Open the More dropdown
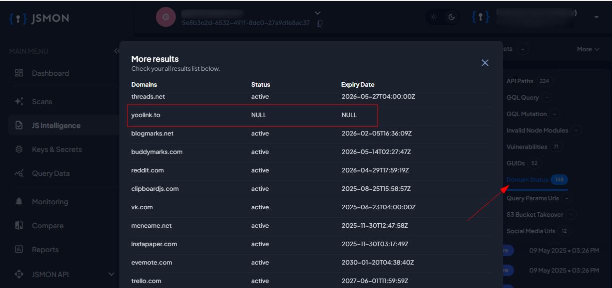The width and height of the screenshot is (612, 288). point(588,49)
